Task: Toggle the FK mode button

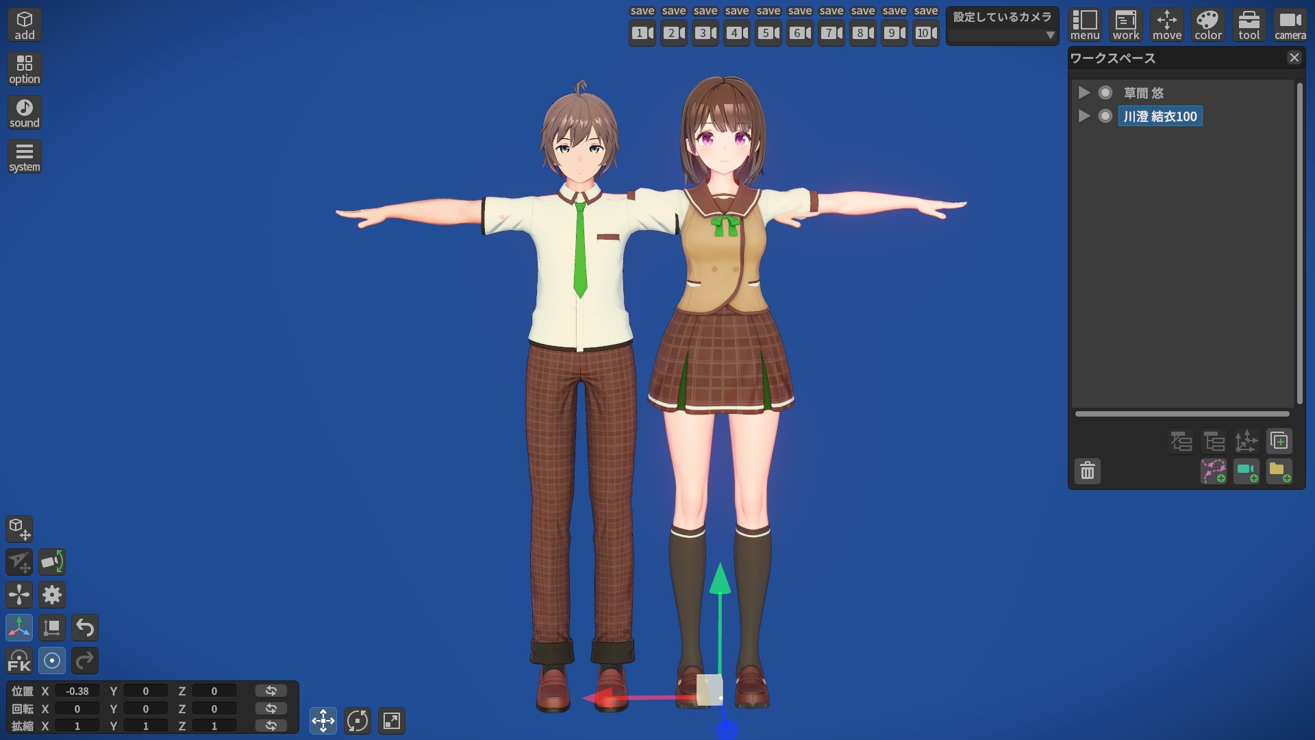Action: pyautogui.click(x=19, y=661)
